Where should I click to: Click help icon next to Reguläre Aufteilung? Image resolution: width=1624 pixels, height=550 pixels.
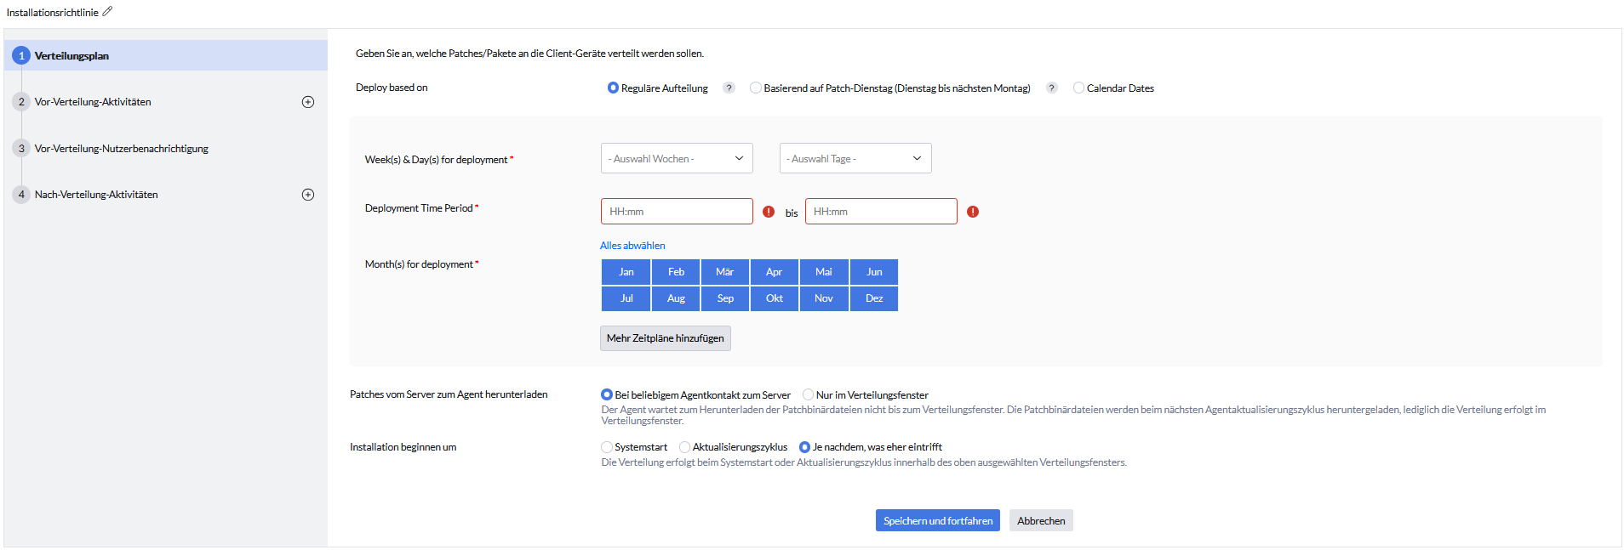(729, 88)
